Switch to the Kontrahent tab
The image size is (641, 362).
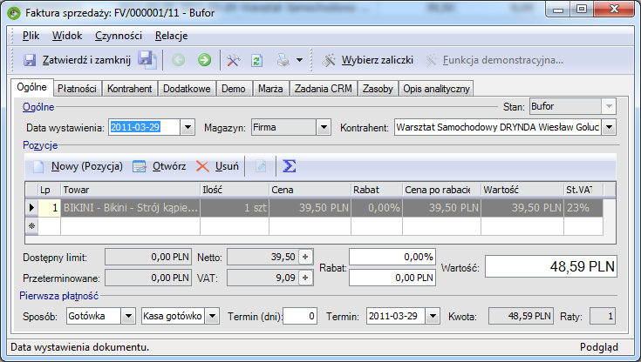[x=130, y=89]
